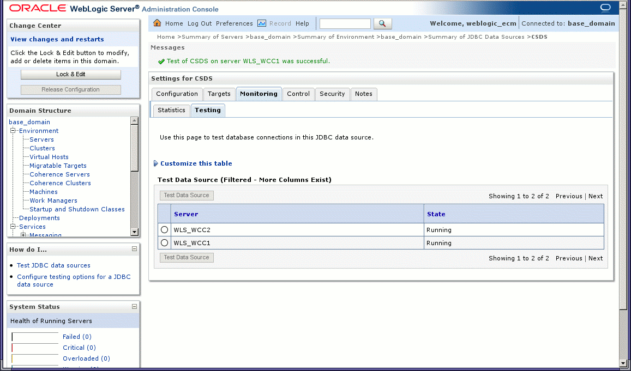
Task: Open View changes and restarts link
Action: coord(57,39)
